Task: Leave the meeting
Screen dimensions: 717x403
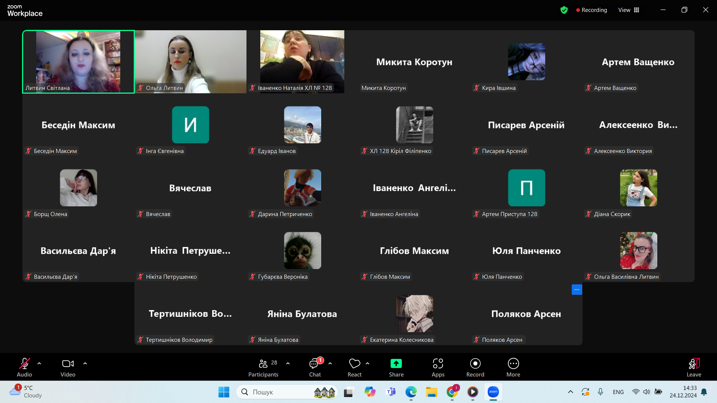Action: pyautogui.click(x=694, y=368)
